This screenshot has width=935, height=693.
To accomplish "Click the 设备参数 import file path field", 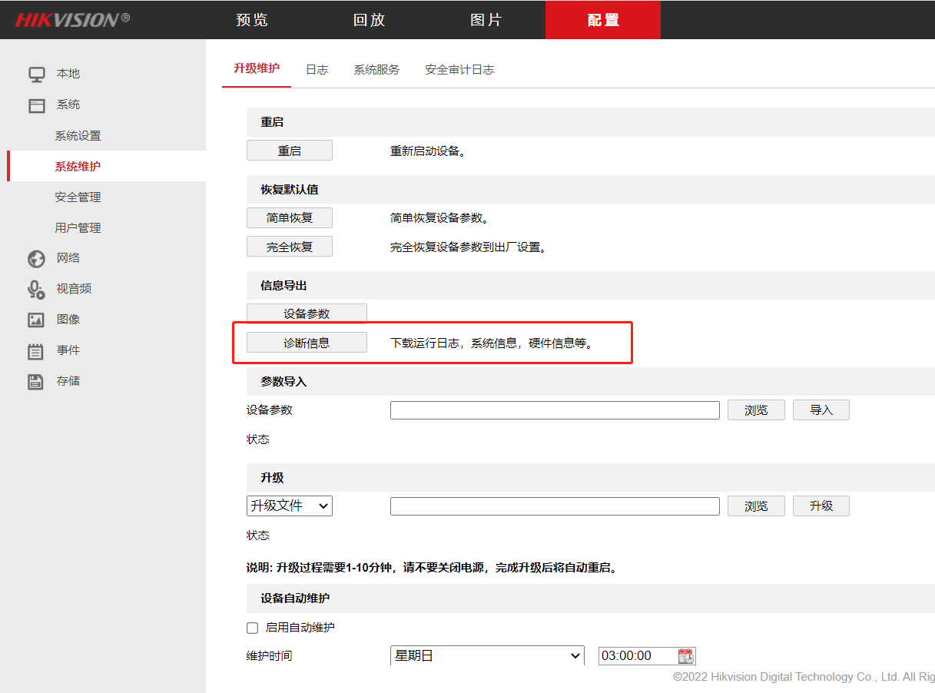I will click(554, 410).
